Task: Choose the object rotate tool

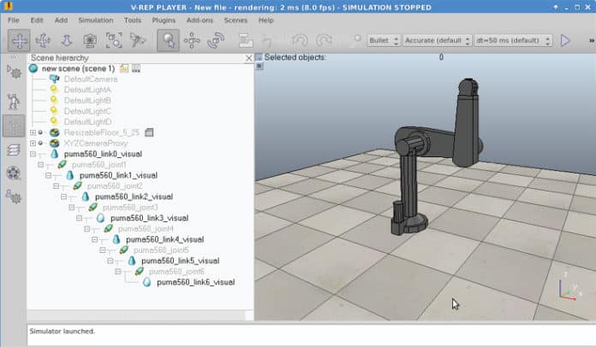Action: click(217, 40)
